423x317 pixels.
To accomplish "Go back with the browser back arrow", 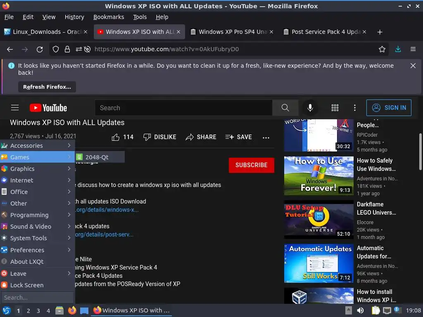I will pos(10,50).
